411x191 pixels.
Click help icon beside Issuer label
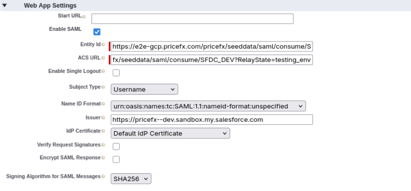pos(103,117)
